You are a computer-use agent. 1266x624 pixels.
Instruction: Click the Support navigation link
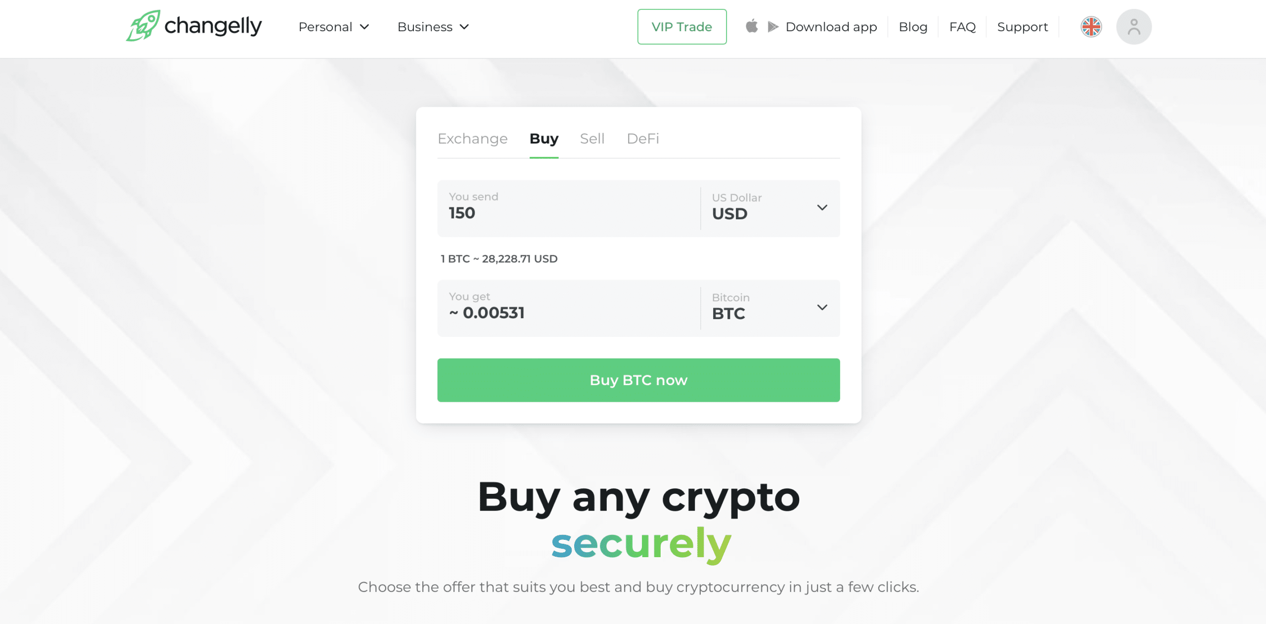[1022, 27]
